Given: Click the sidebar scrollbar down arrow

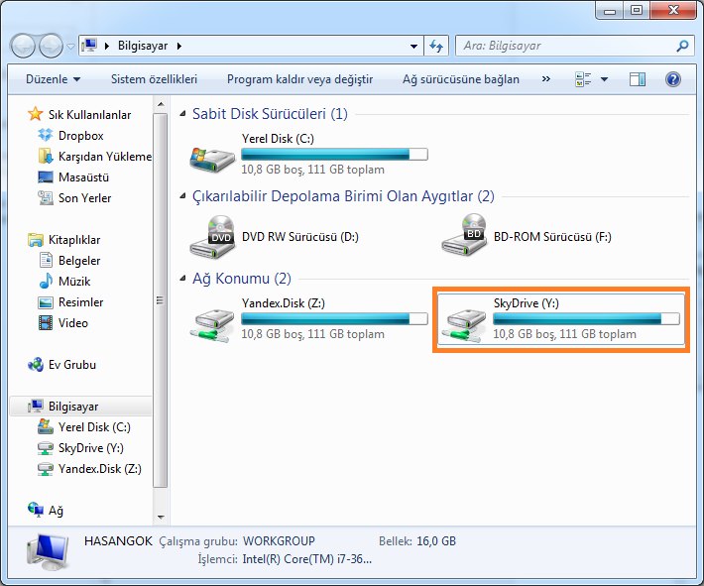Looking at the screenshot, I should point(161,518).
